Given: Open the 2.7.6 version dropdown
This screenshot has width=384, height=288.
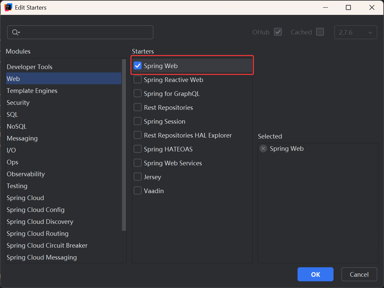Looking at the screenshot, I should click(355, 32).
